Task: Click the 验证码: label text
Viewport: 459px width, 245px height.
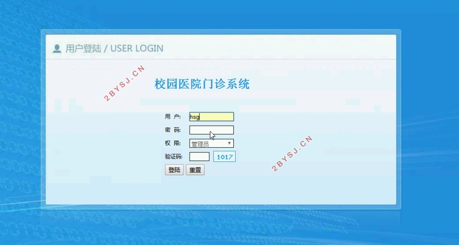Action: click(173, 156)
